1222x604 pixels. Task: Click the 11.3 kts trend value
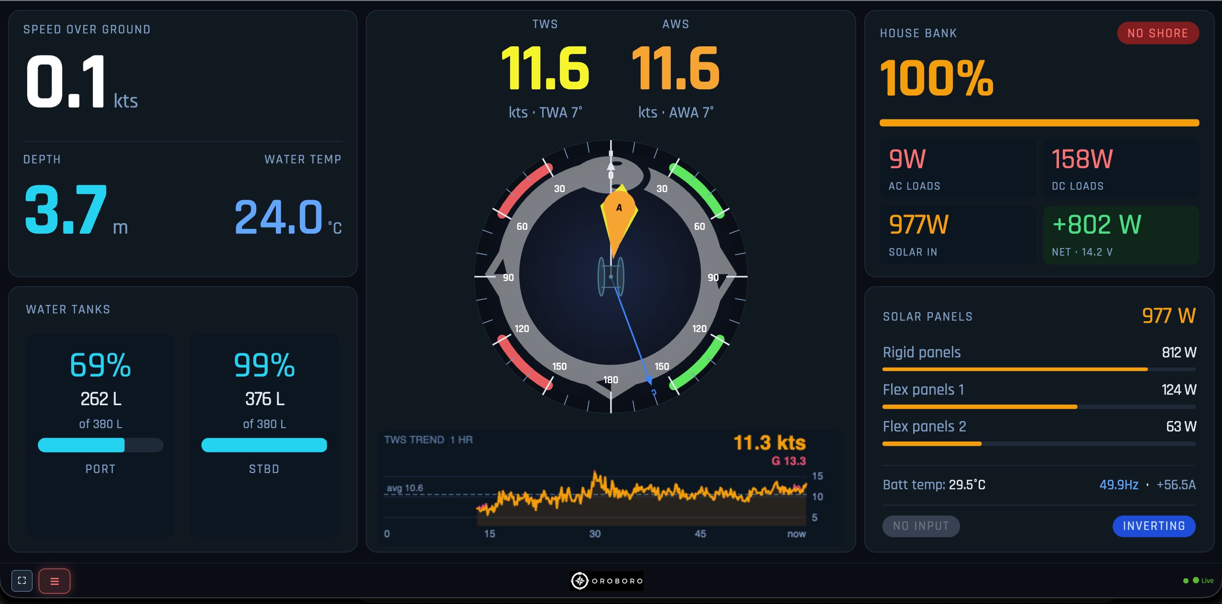pyautogui.click(x=770, y=443)
